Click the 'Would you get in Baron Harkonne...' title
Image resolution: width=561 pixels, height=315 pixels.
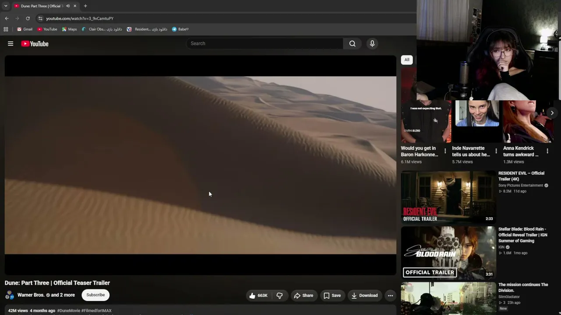(419, 151)
